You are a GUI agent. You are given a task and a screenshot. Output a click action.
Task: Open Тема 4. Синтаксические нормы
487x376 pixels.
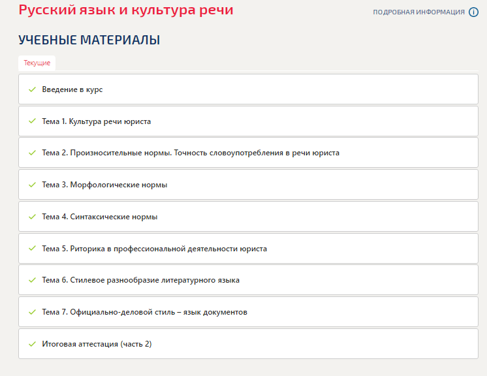(248, 217)
